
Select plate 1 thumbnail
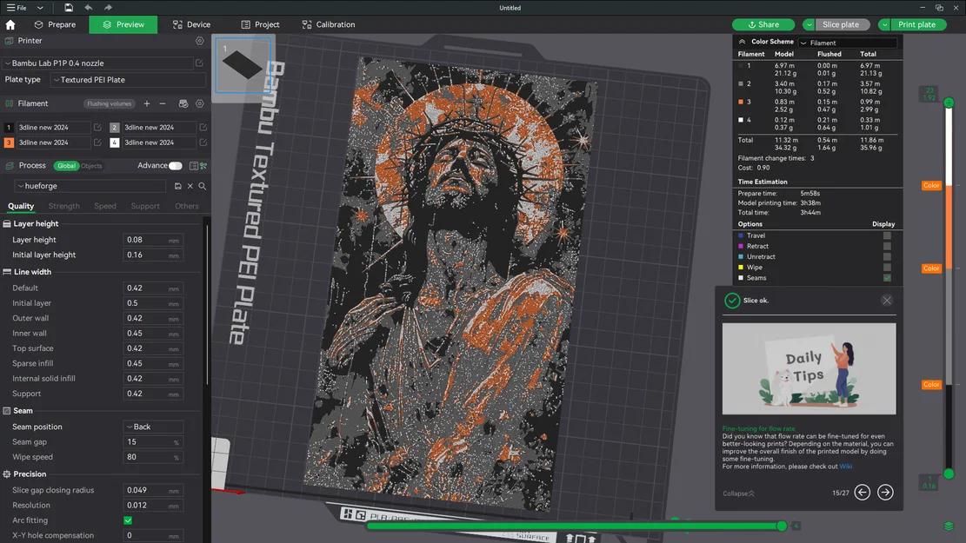click(243, 65)
